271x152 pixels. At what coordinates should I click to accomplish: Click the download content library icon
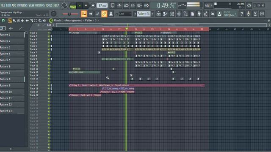coord(219,14)
